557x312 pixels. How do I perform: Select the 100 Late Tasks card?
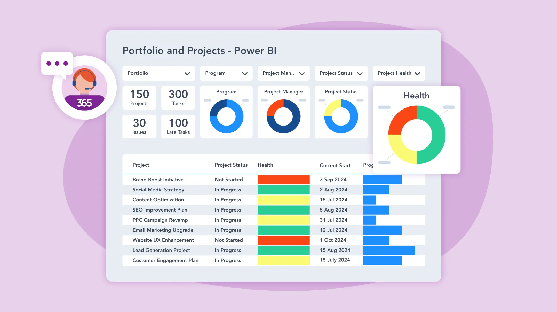pos(178,126)
